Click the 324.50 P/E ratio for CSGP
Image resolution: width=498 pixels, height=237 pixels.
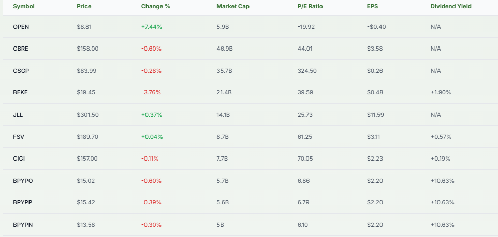307,71
